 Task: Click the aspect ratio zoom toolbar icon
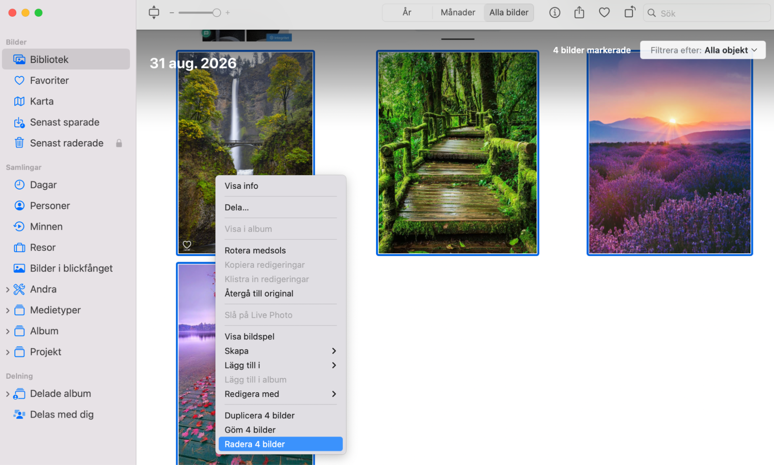pos(154,12)
